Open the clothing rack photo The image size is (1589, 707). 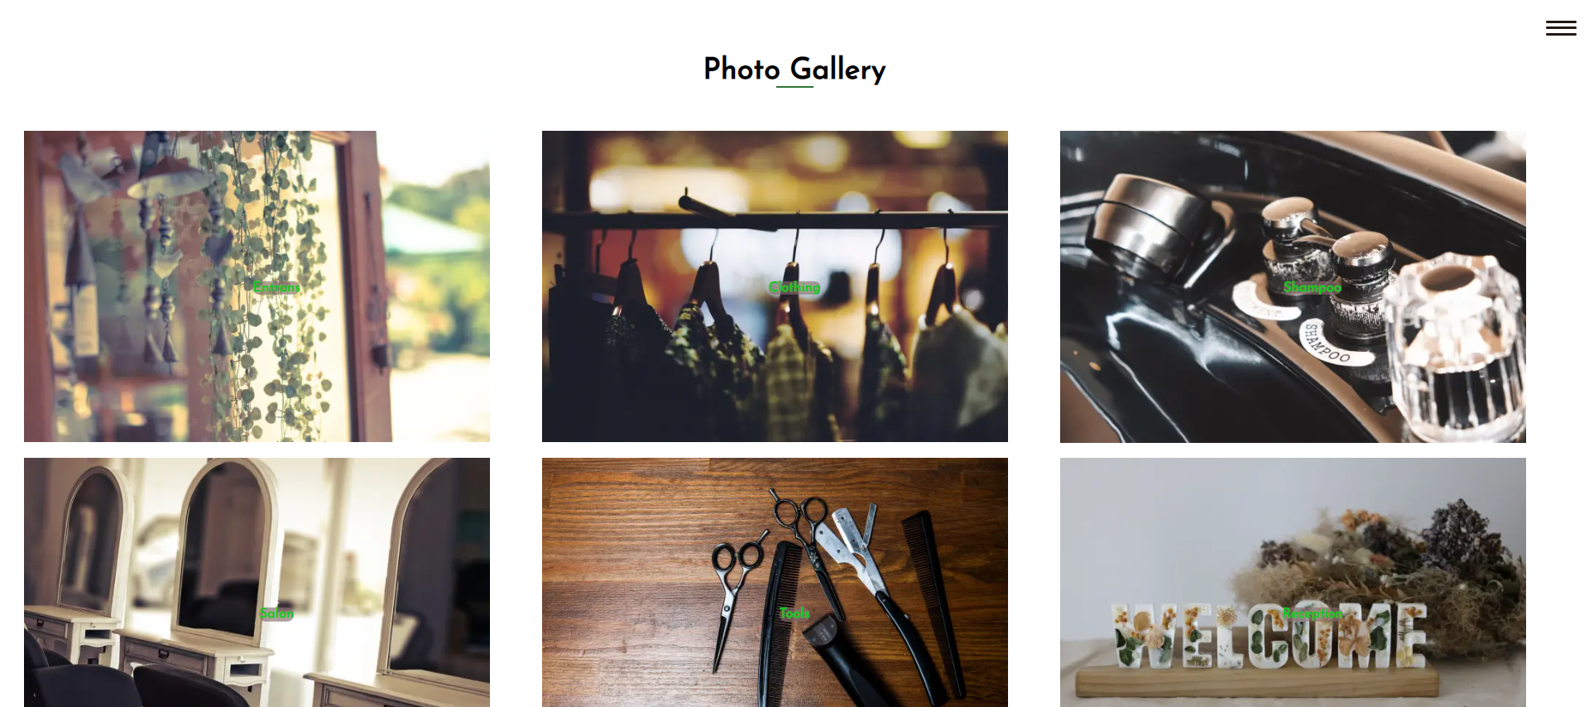775,286
